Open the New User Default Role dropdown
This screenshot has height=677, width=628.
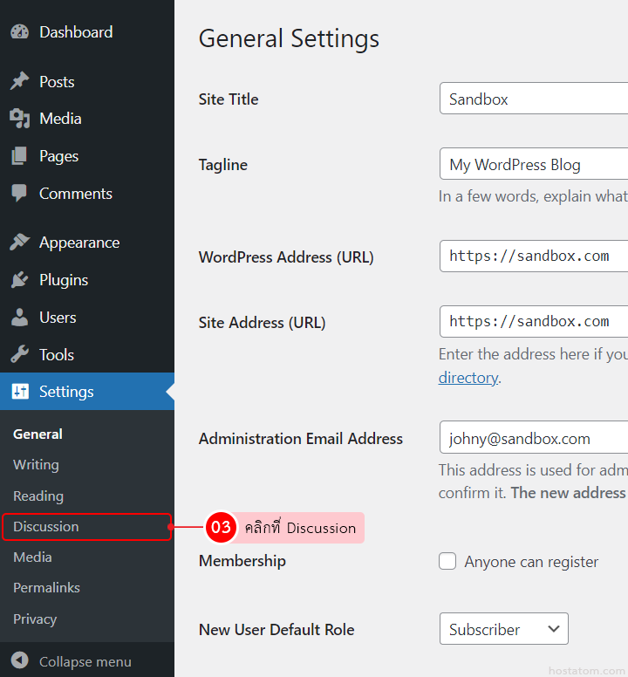click(503, 629)
